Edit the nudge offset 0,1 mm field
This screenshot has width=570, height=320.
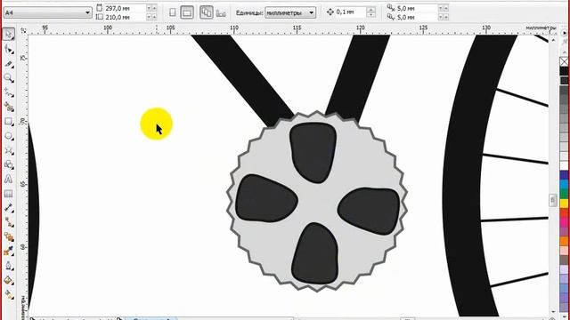click(x=350, y=12)
